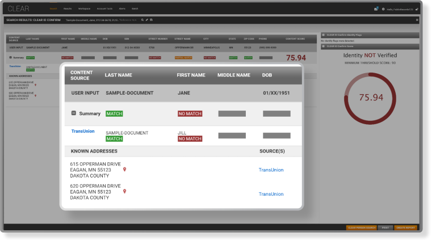Screen dimensions: 436x245
Task: Open the Results tab in navigation
Action: pos(68,9)
